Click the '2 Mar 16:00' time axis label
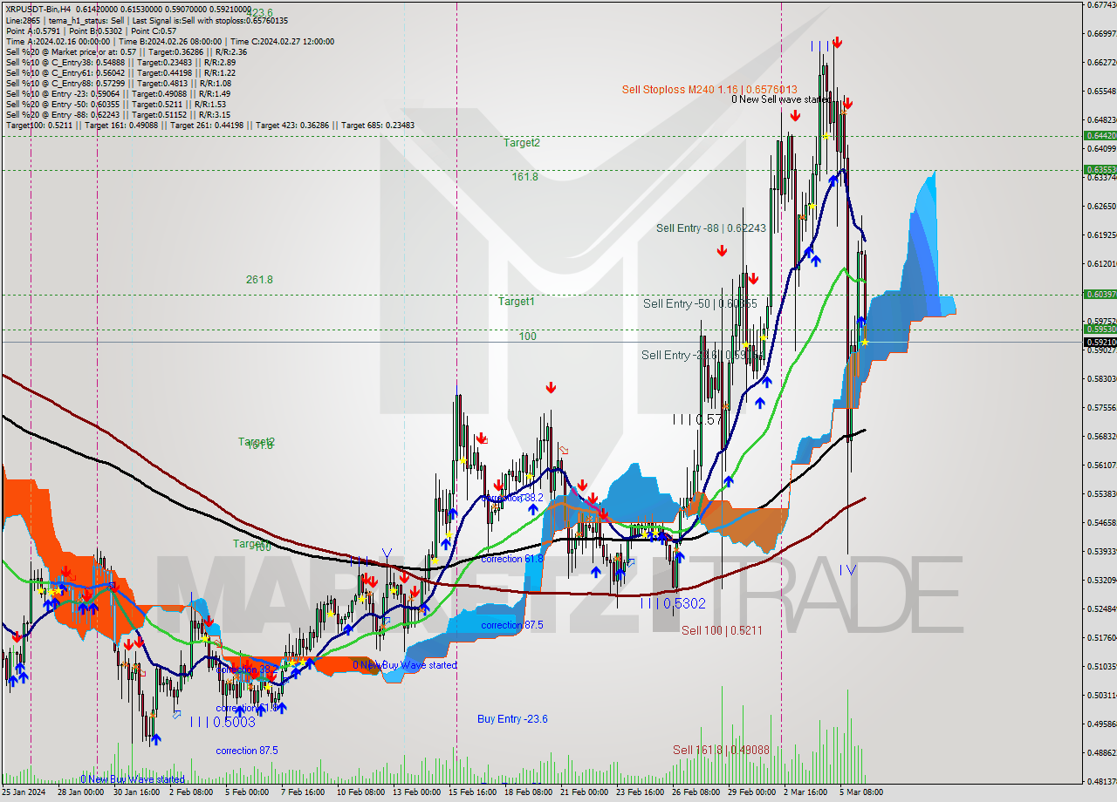Screen dimensions: 1117x802 click(x=806, y=792)
